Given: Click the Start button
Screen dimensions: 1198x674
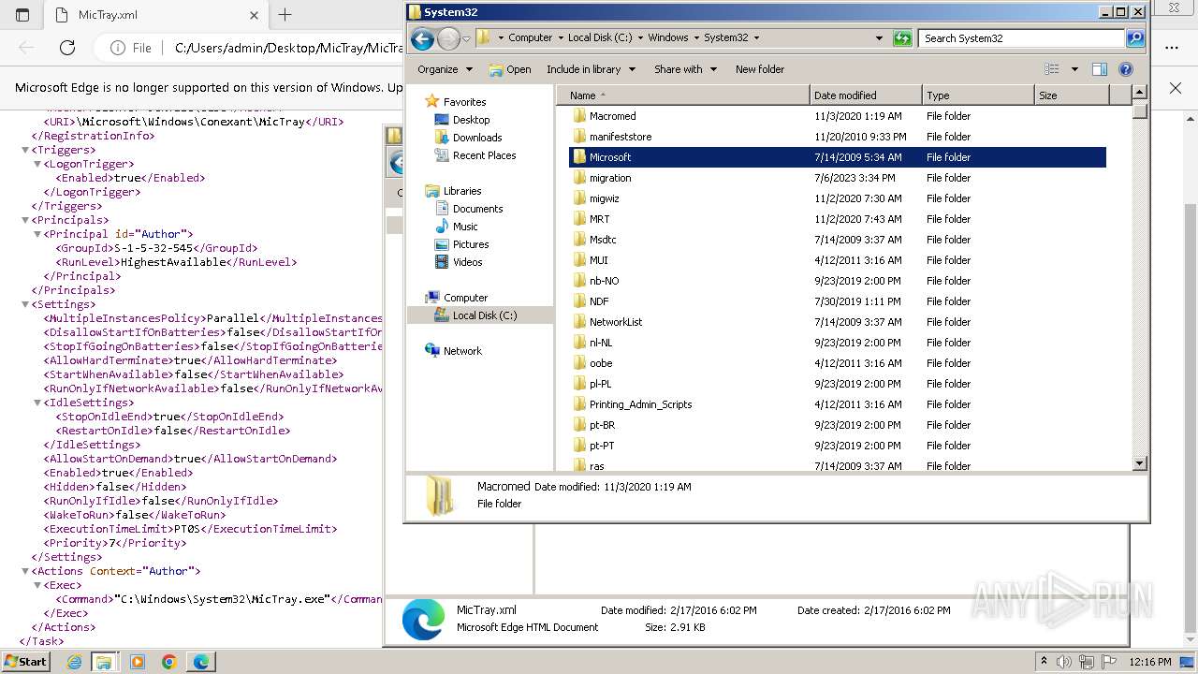Looking at the screenshot, I should (x=25, y=662).
